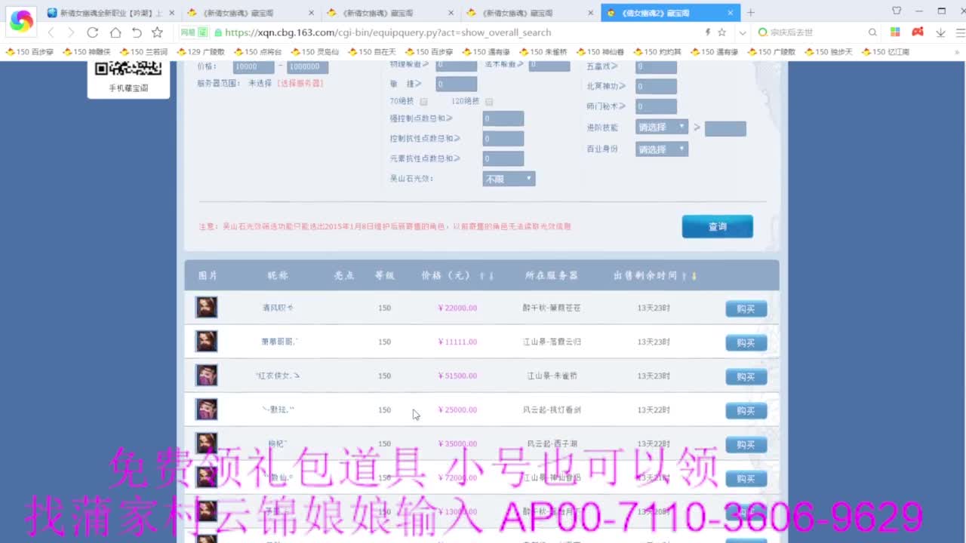Screen dimensions: 966x543
Task: Open the colored grid apps icon
Action: 895,32
